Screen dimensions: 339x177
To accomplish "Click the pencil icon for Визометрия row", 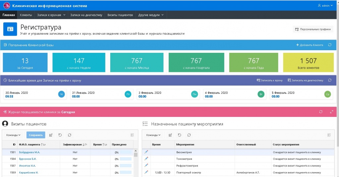I will (146, 152).
